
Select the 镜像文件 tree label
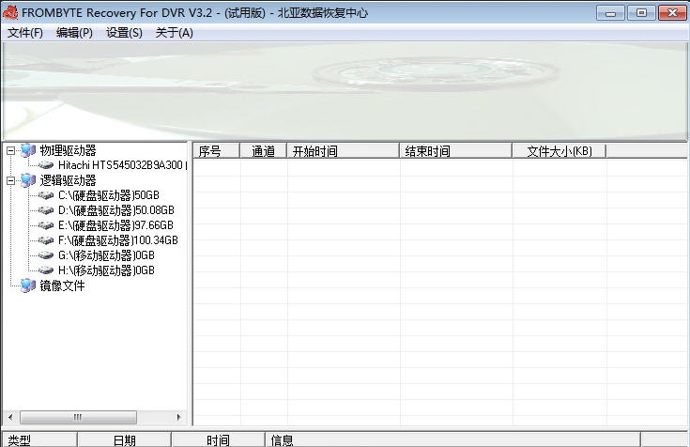click(x=62, y=285)
